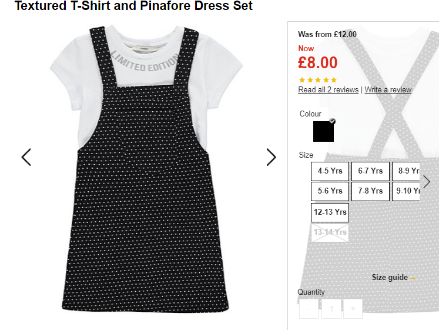This screenshot has height=330, width=439.
Task: Pick the 12-13 Yrs size box
Action: coord(330,212)
